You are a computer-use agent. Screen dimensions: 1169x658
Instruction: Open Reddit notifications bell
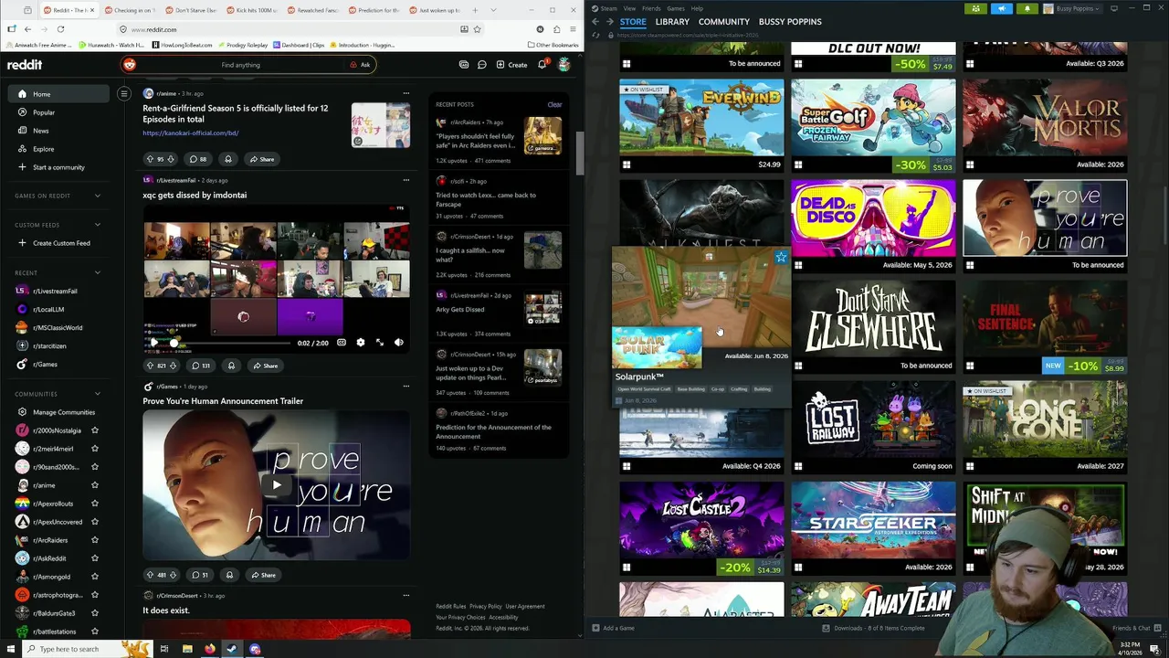coord(542,65)
